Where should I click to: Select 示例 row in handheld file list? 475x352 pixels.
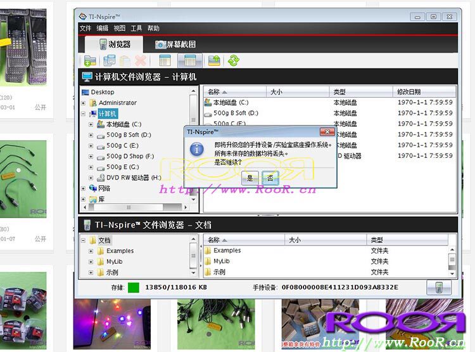tap(326, 272)
